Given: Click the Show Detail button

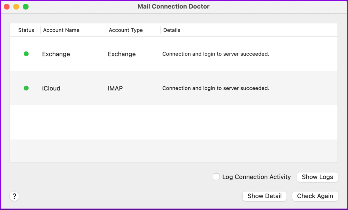Looking at the screenshot, I should pyautogui.click(x=264, y=196).
